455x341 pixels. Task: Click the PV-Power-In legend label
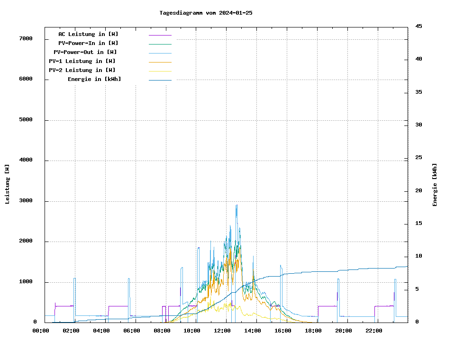click(x=88, y=43)
